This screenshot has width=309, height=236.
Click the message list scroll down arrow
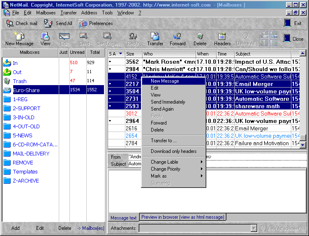click(x=302, y=145)
